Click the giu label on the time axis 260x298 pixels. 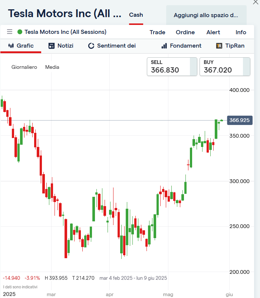click(x=229, y=295)
